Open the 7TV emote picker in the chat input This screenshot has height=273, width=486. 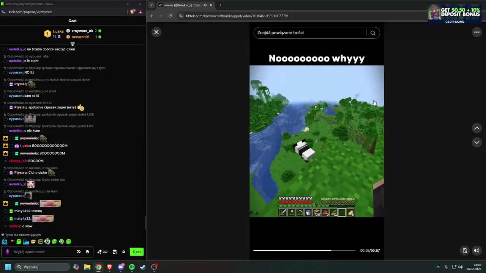pos(79,252)
